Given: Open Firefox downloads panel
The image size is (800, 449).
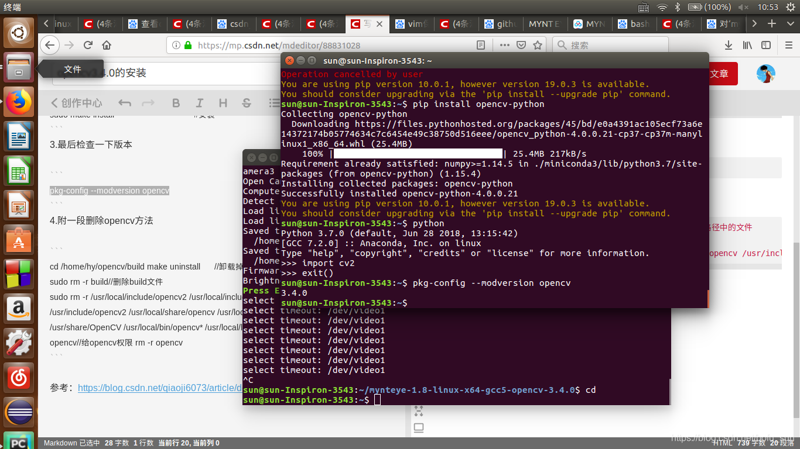Looking at the screenshot, I should click(x=729, y=45).
